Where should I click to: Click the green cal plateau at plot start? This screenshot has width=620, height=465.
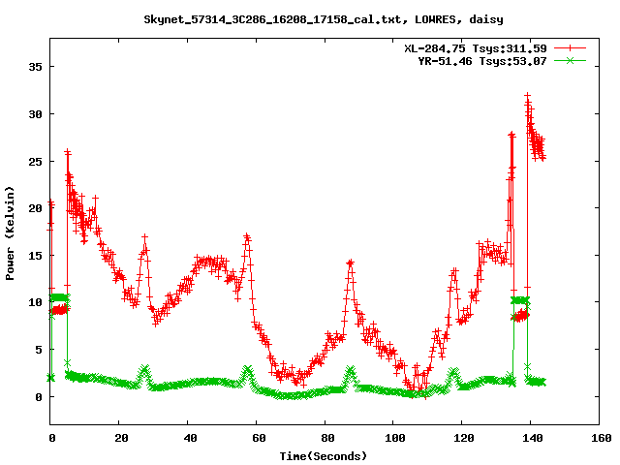click(59, 297)
